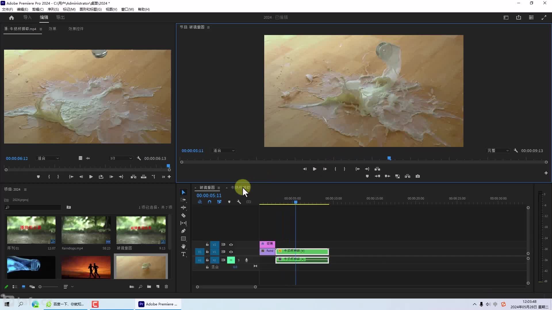Select the Slip tool
552x310 pixels.
point(183,223)
